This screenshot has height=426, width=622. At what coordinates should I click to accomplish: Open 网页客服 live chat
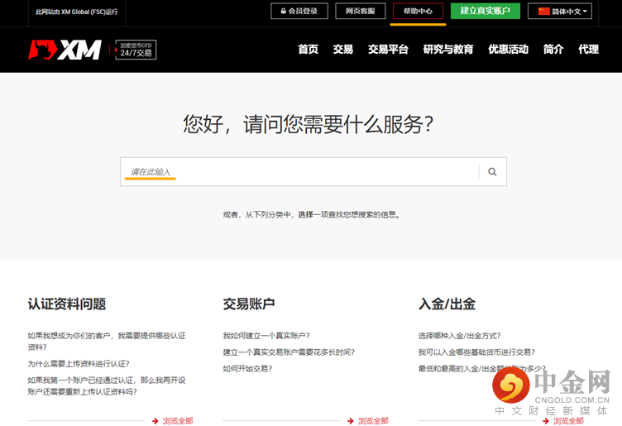click(x=360, y=11)
